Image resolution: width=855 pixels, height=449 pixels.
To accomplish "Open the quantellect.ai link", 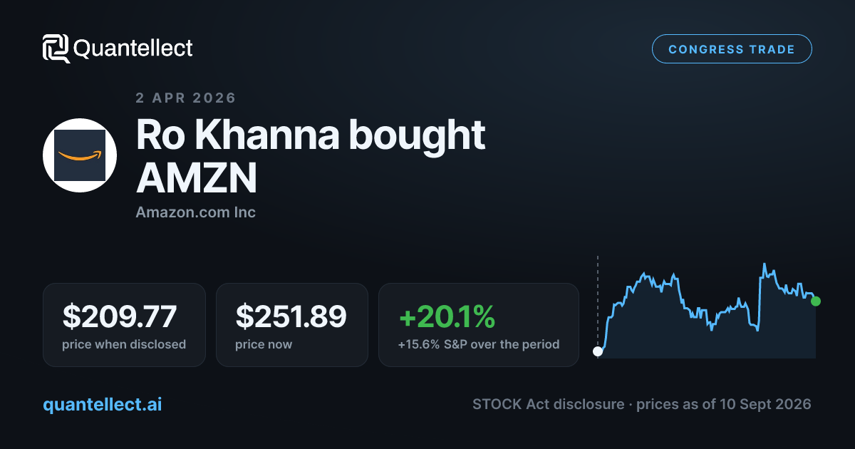I will [x=103, y=404].
